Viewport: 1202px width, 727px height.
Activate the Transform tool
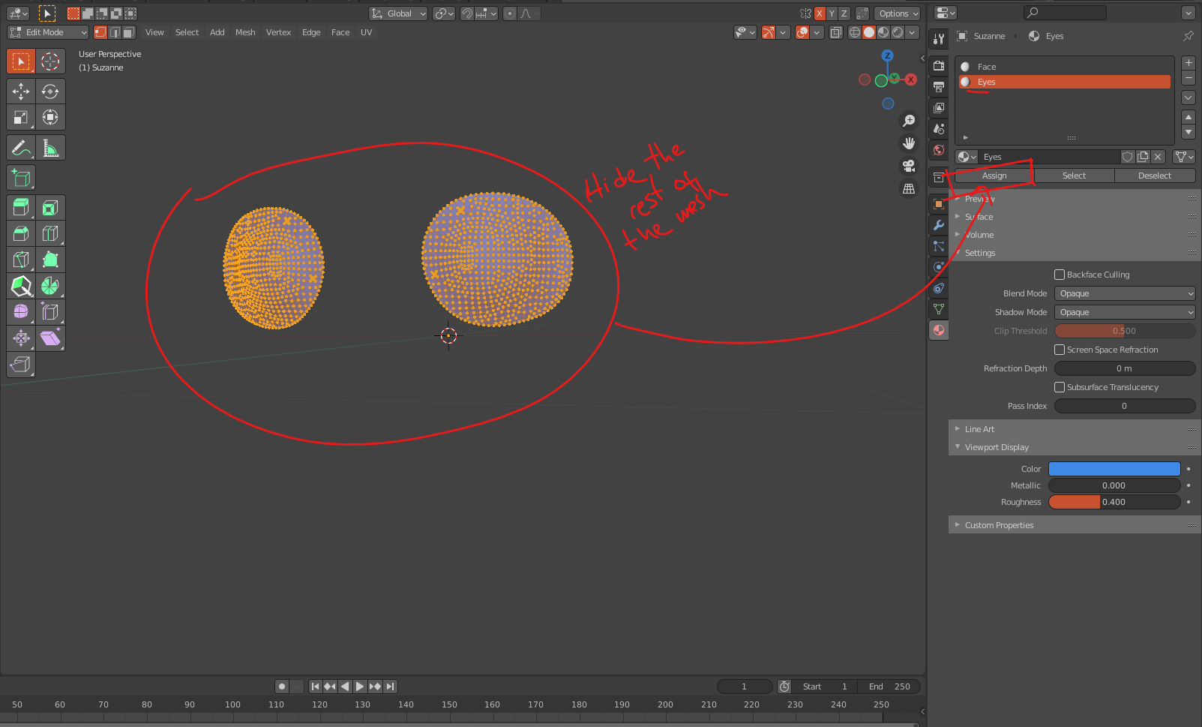coord(50,117)
